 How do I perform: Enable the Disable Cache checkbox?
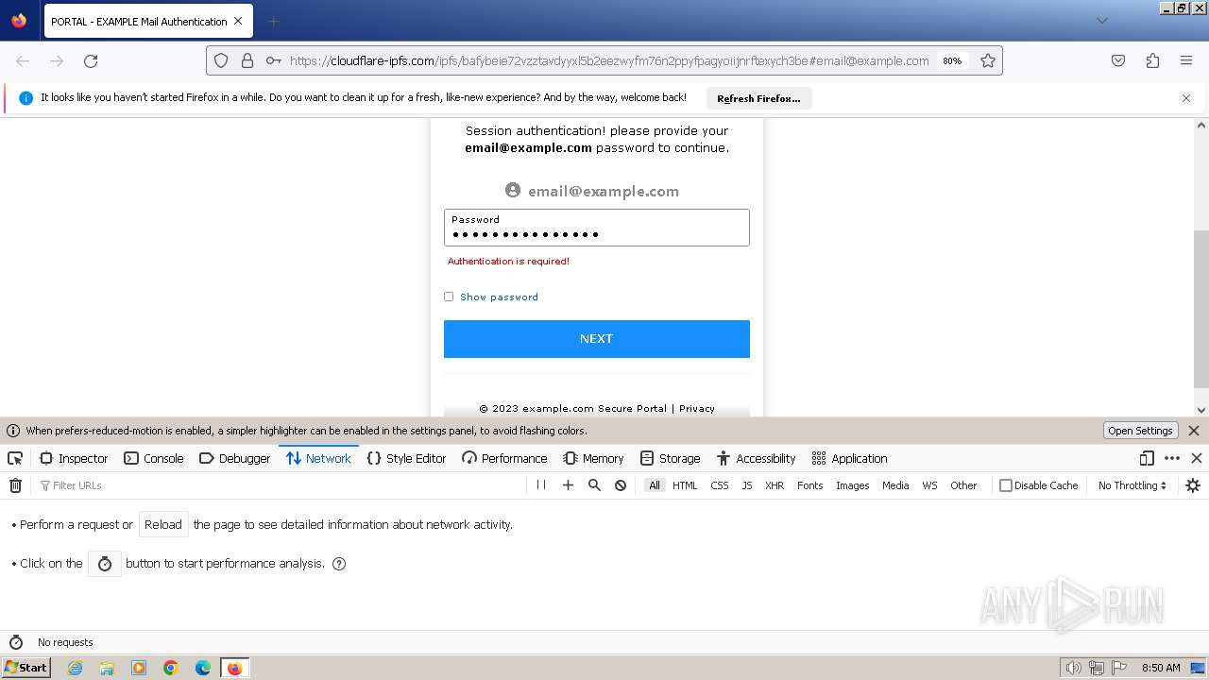[x=1006, y=485]
